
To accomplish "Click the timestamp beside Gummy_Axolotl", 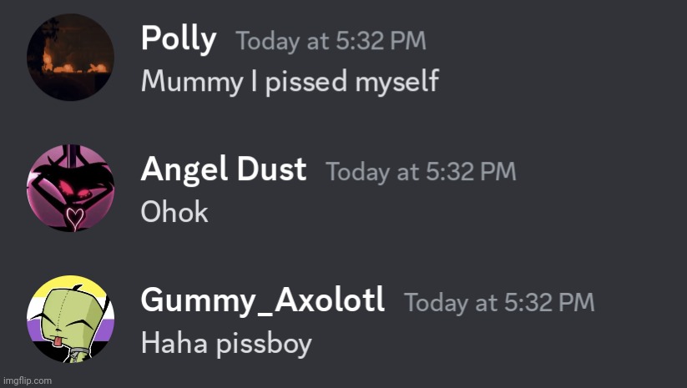I will pos(499,302).
